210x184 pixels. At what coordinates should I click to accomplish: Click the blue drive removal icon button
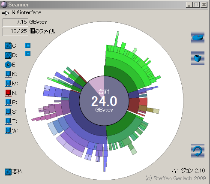pos(198,37)
